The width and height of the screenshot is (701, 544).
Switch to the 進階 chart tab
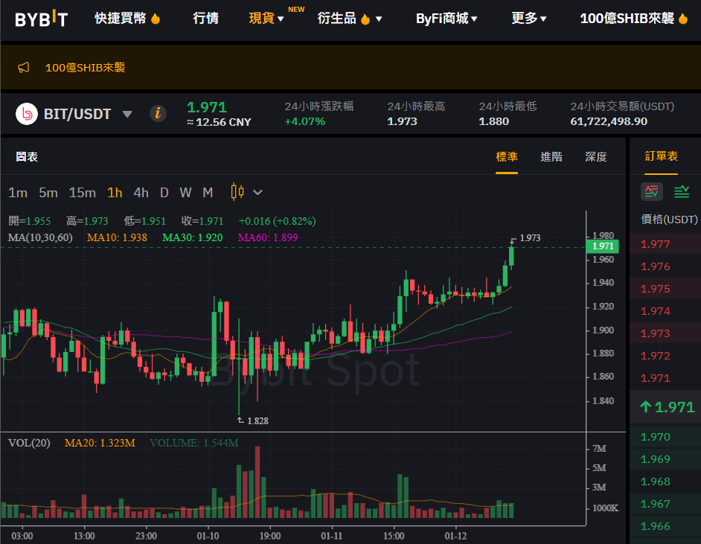click(x=551, y=157)
